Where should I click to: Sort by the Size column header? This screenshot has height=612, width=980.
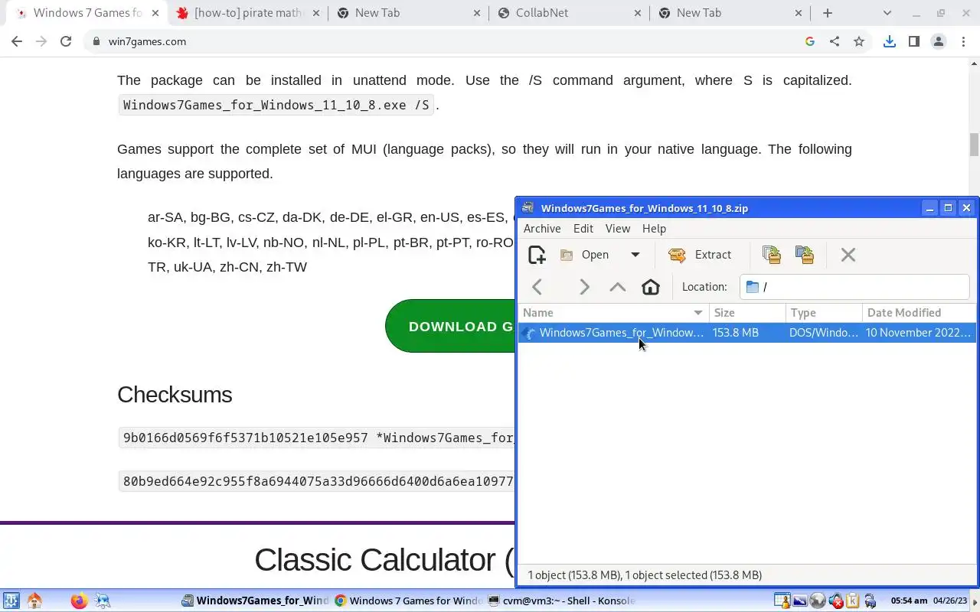pyautogui.click(x=747, y=313)
